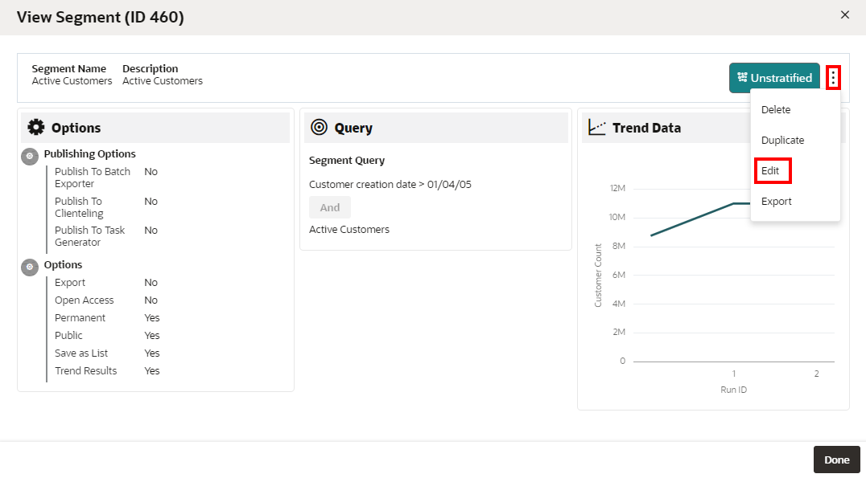Click the Trend Results Yes value
This screenshot has width=866, height=478.
[152, 370]
